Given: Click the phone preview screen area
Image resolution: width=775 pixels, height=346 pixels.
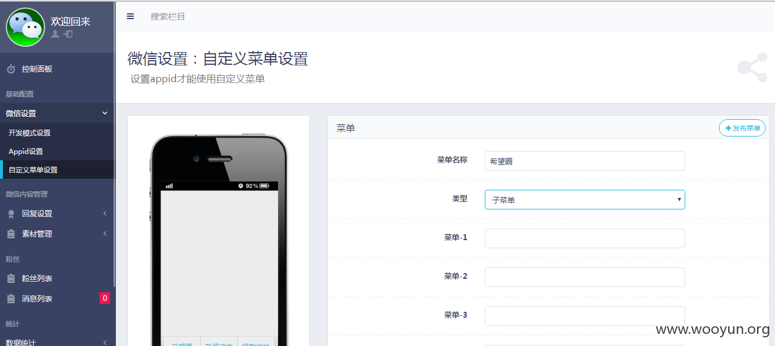Looking at the screenshot, I should click(x=219, y=263).
